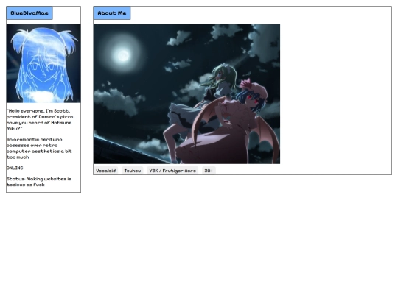Click the ONLINE status indicator text
Screen dimensions: 398x298
tap(15, 168)
